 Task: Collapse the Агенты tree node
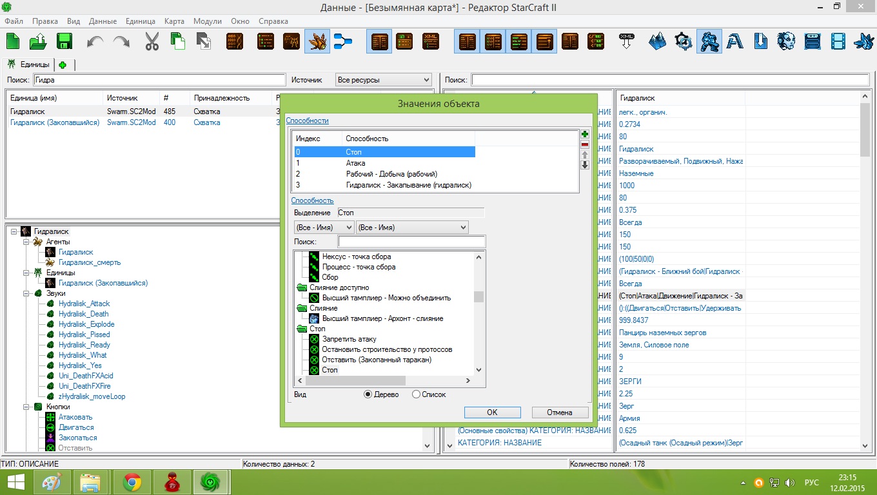click(25, 242)
